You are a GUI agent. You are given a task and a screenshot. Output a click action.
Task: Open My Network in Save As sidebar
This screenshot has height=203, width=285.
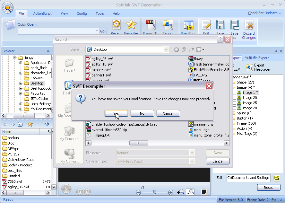(x=69, y=156)
